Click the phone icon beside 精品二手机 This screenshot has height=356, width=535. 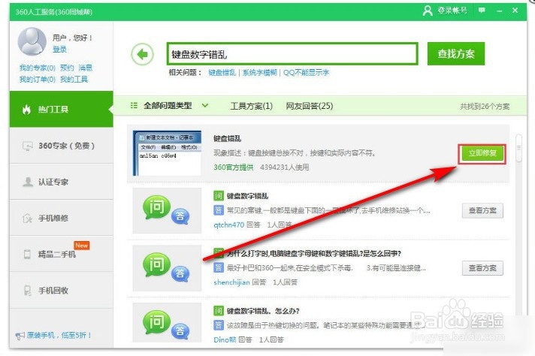(x=27, y=255)
